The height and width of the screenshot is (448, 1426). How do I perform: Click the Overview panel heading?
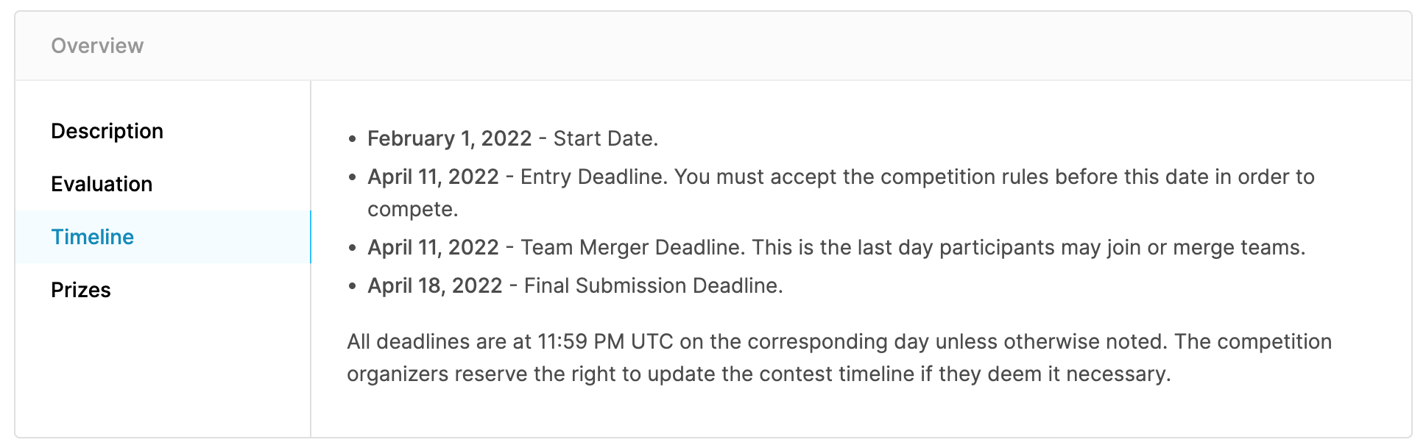pyautogui.click(x=97, y=46)
